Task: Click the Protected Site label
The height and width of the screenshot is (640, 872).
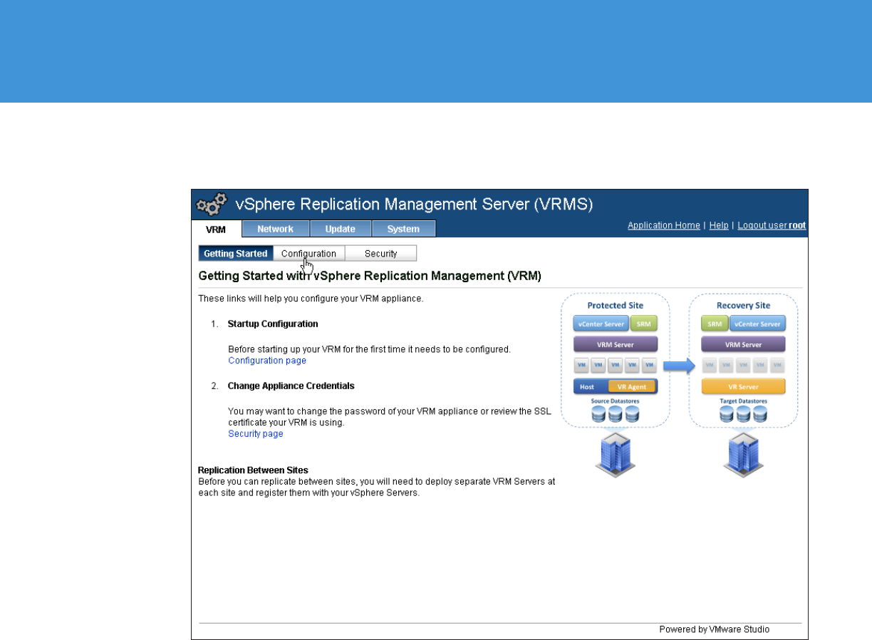Action: tap(616, 306)
